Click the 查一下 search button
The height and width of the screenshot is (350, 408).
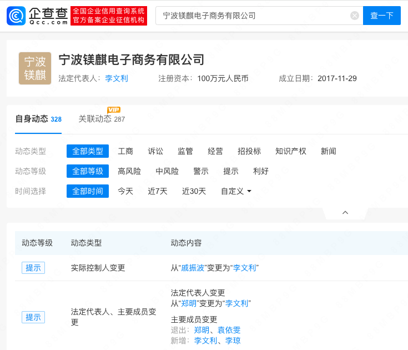pos(382,16)
